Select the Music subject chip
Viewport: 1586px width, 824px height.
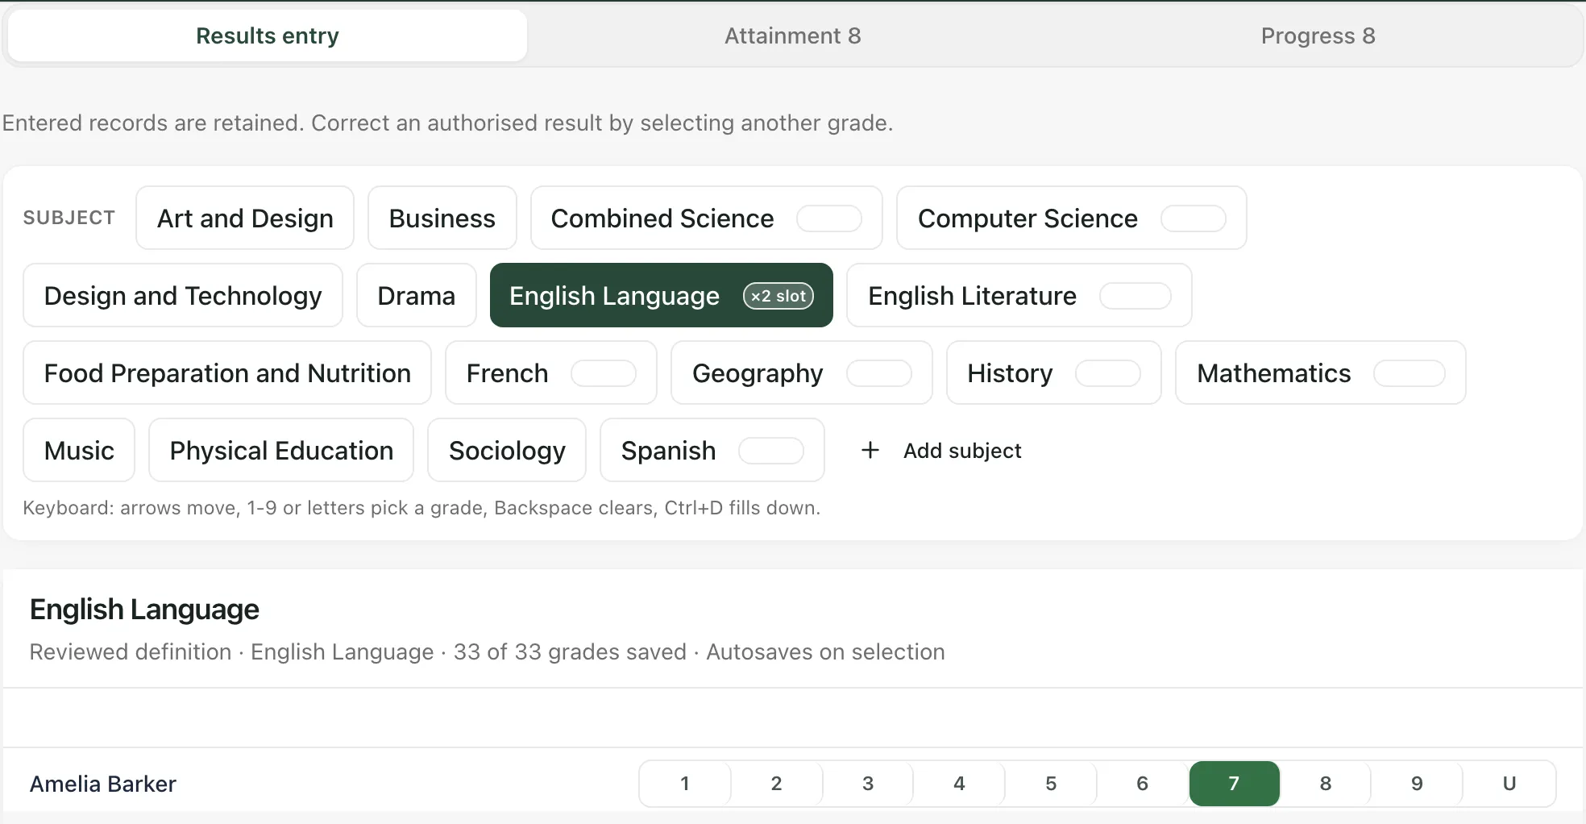(x=79, y=450)
